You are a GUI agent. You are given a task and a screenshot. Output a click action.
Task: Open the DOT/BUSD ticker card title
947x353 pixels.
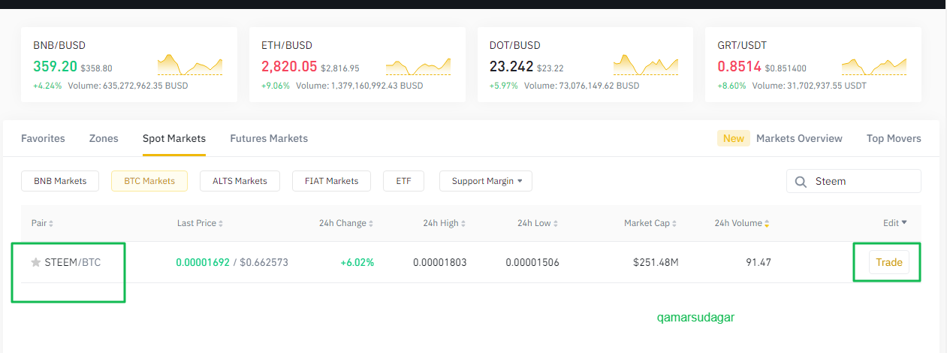pos(515,45)
